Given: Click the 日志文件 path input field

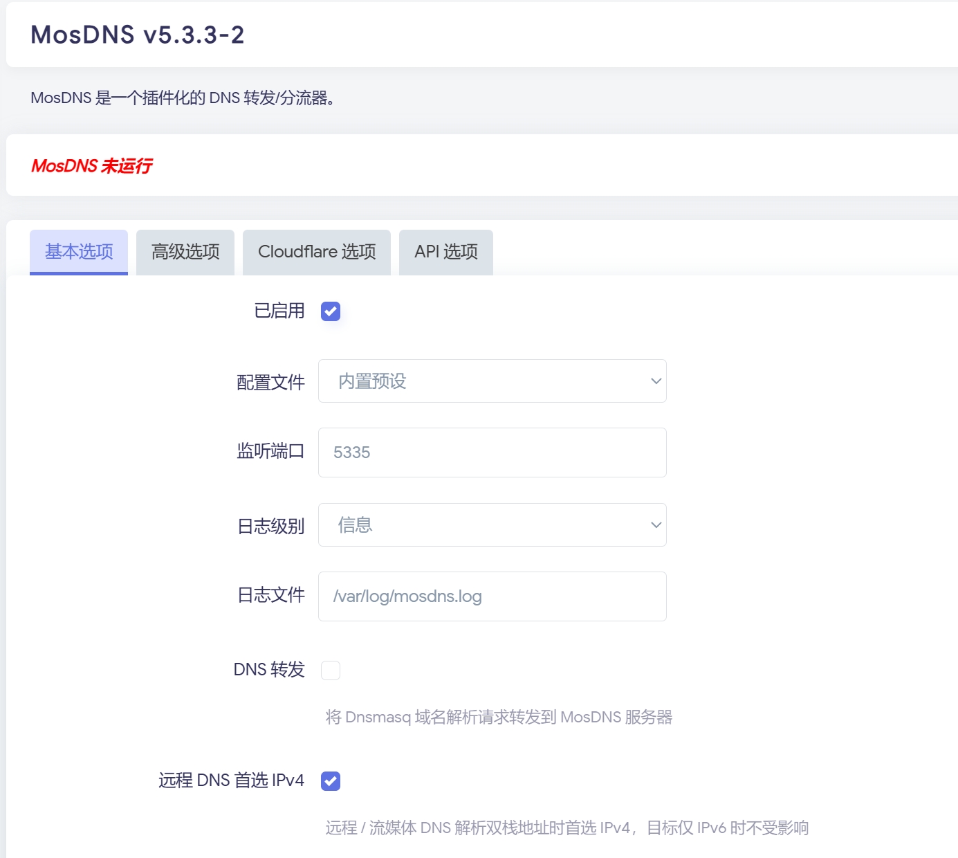Looking at the screenshot, I should (492, 596).
